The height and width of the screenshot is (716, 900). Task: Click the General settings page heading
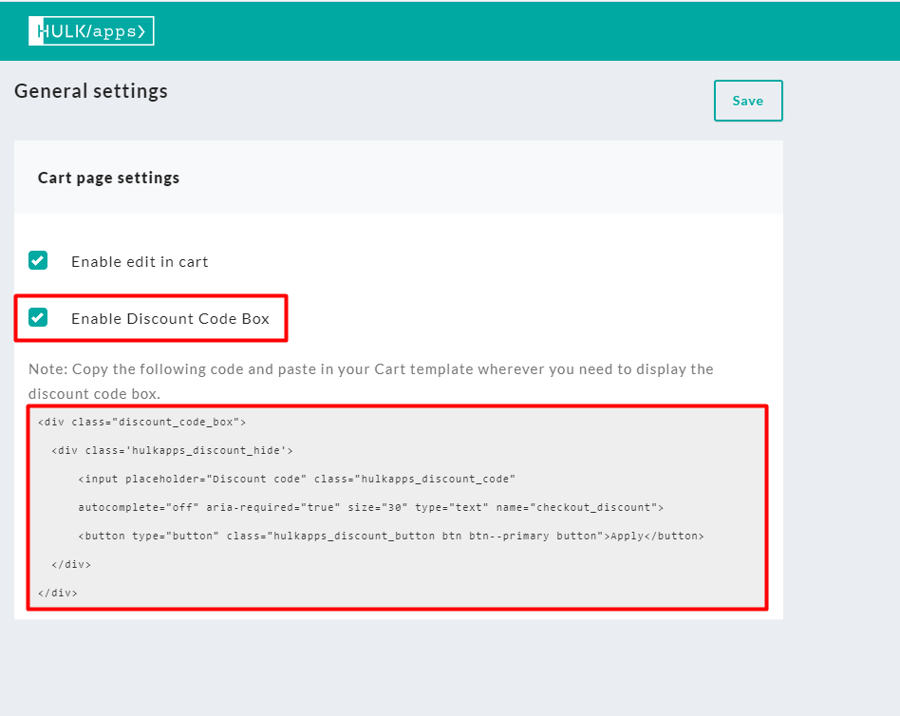point(91,91)
